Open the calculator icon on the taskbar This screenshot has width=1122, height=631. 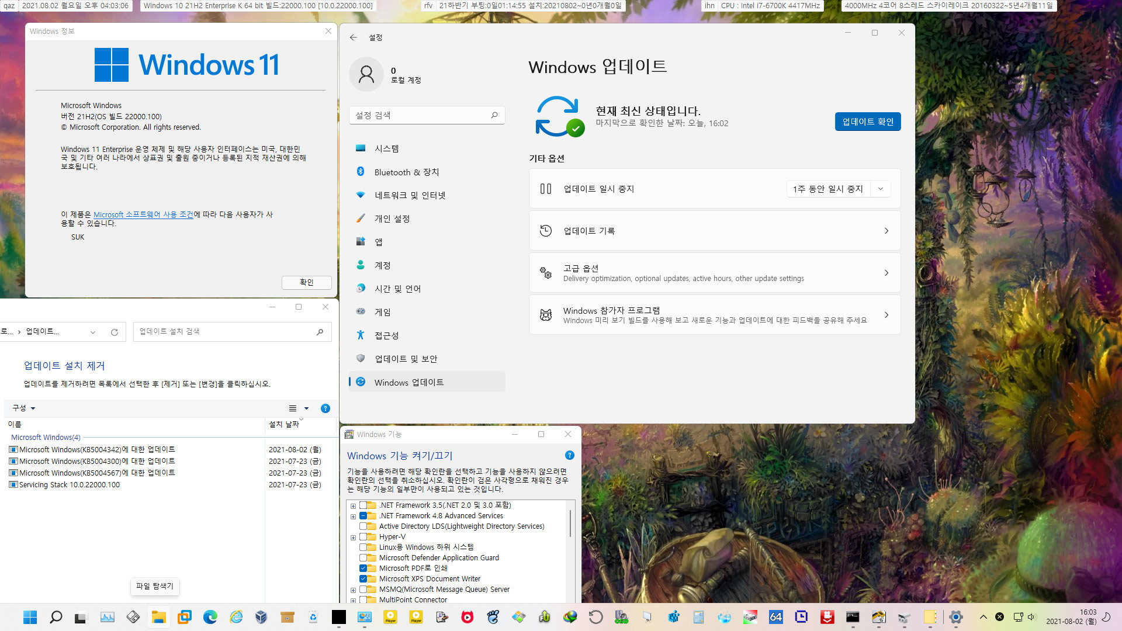[698, 617]
